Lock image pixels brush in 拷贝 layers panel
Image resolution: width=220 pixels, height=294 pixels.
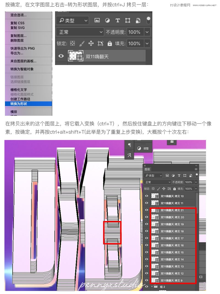158,189
